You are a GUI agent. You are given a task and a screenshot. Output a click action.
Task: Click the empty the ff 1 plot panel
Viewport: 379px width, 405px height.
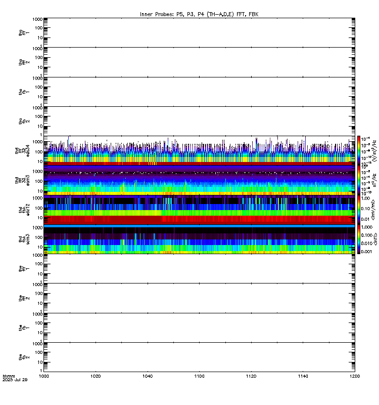click(199, 269)
